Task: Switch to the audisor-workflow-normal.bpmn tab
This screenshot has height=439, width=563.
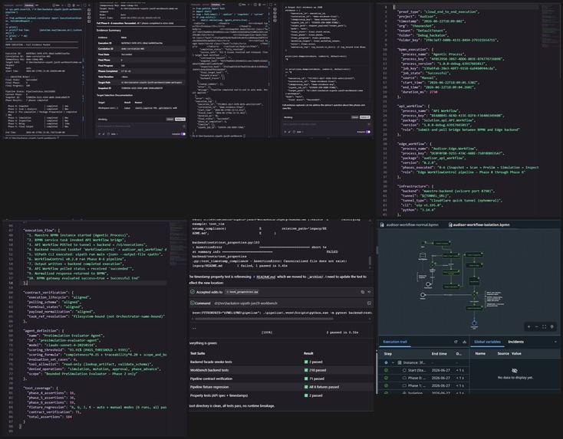Action: 412,225
